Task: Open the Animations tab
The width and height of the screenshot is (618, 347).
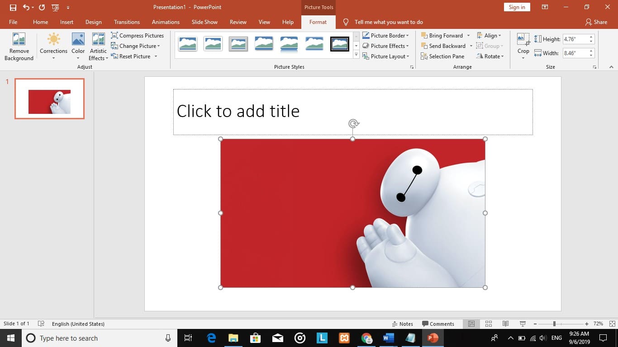Action: click(166, 22)
